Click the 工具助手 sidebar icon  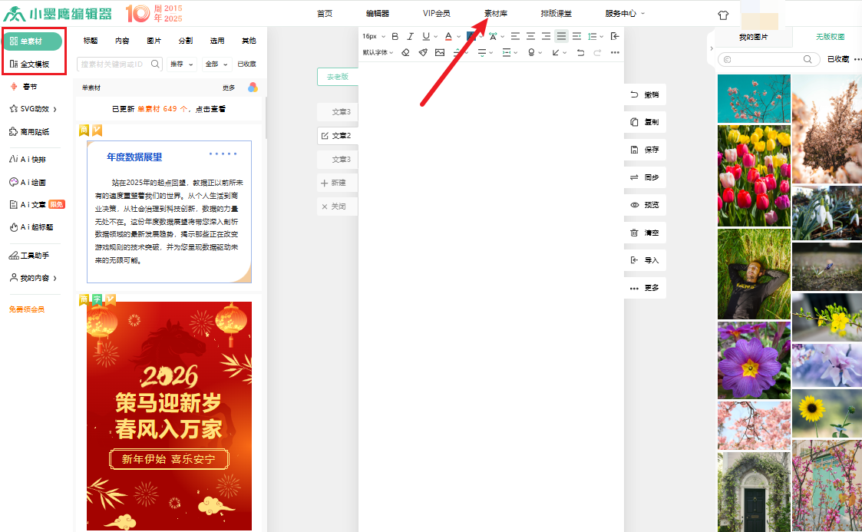(35, 254)
